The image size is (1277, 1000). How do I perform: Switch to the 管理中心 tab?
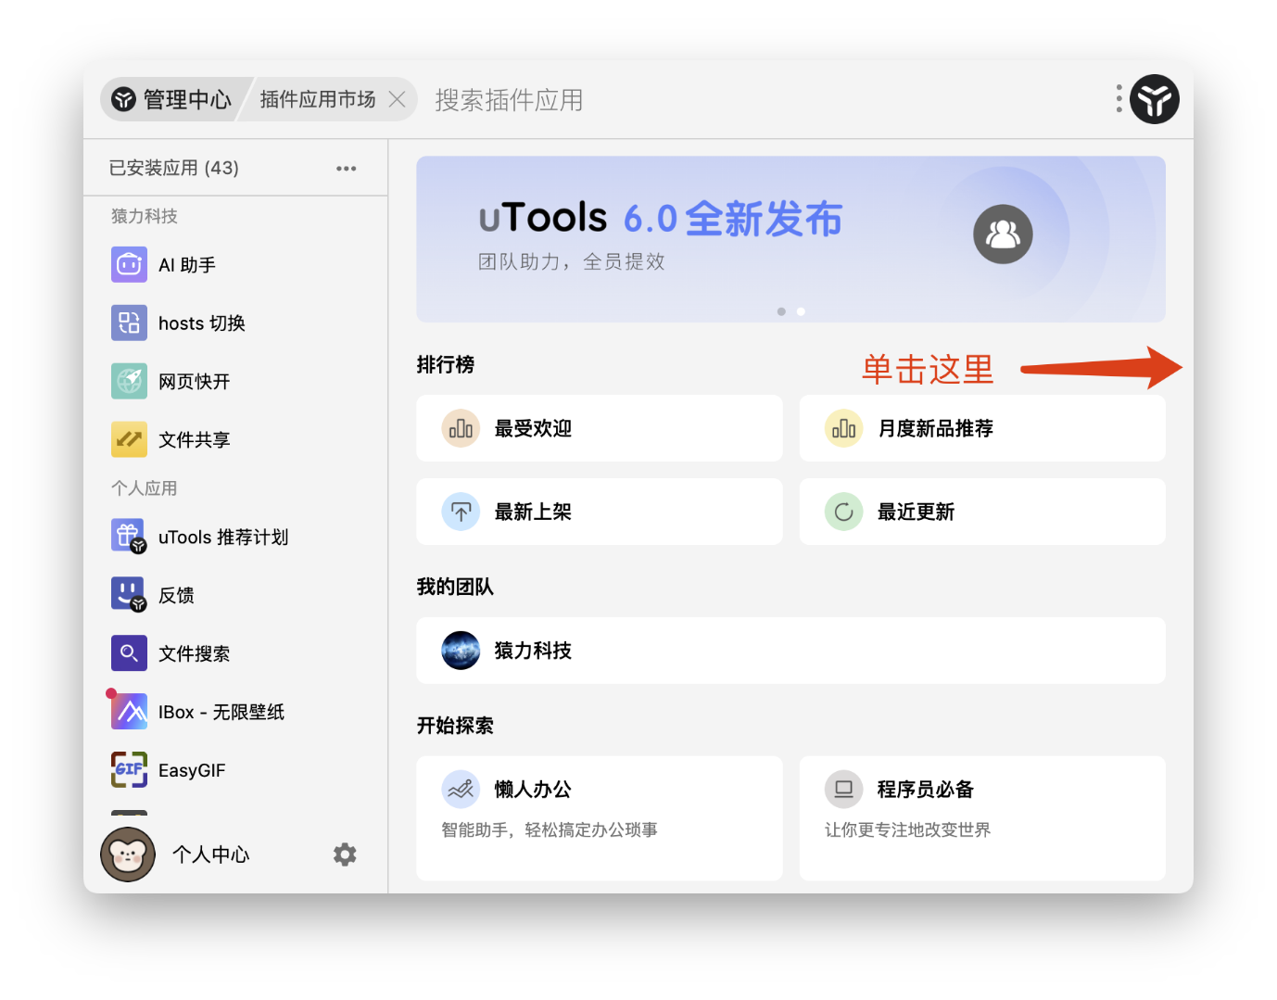(173, 99)
